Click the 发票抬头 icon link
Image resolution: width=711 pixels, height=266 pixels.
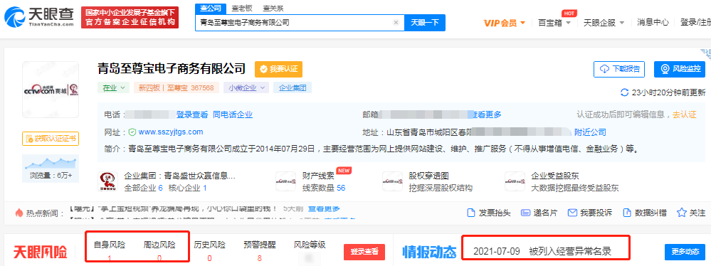(489, 213)
